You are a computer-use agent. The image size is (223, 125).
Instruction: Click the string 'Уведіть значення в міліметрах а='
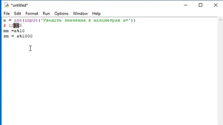pyautogui.click(x=86, y=20)
